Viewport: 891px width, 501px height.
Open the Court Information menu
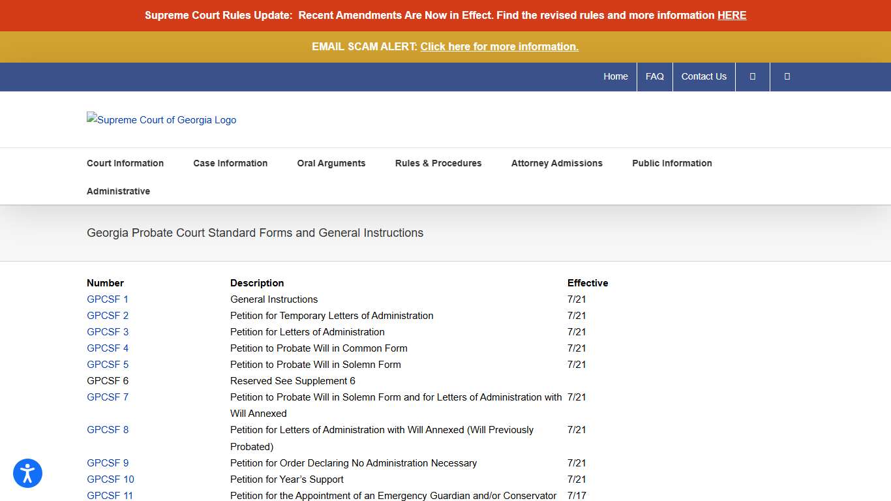pos(125,163)
